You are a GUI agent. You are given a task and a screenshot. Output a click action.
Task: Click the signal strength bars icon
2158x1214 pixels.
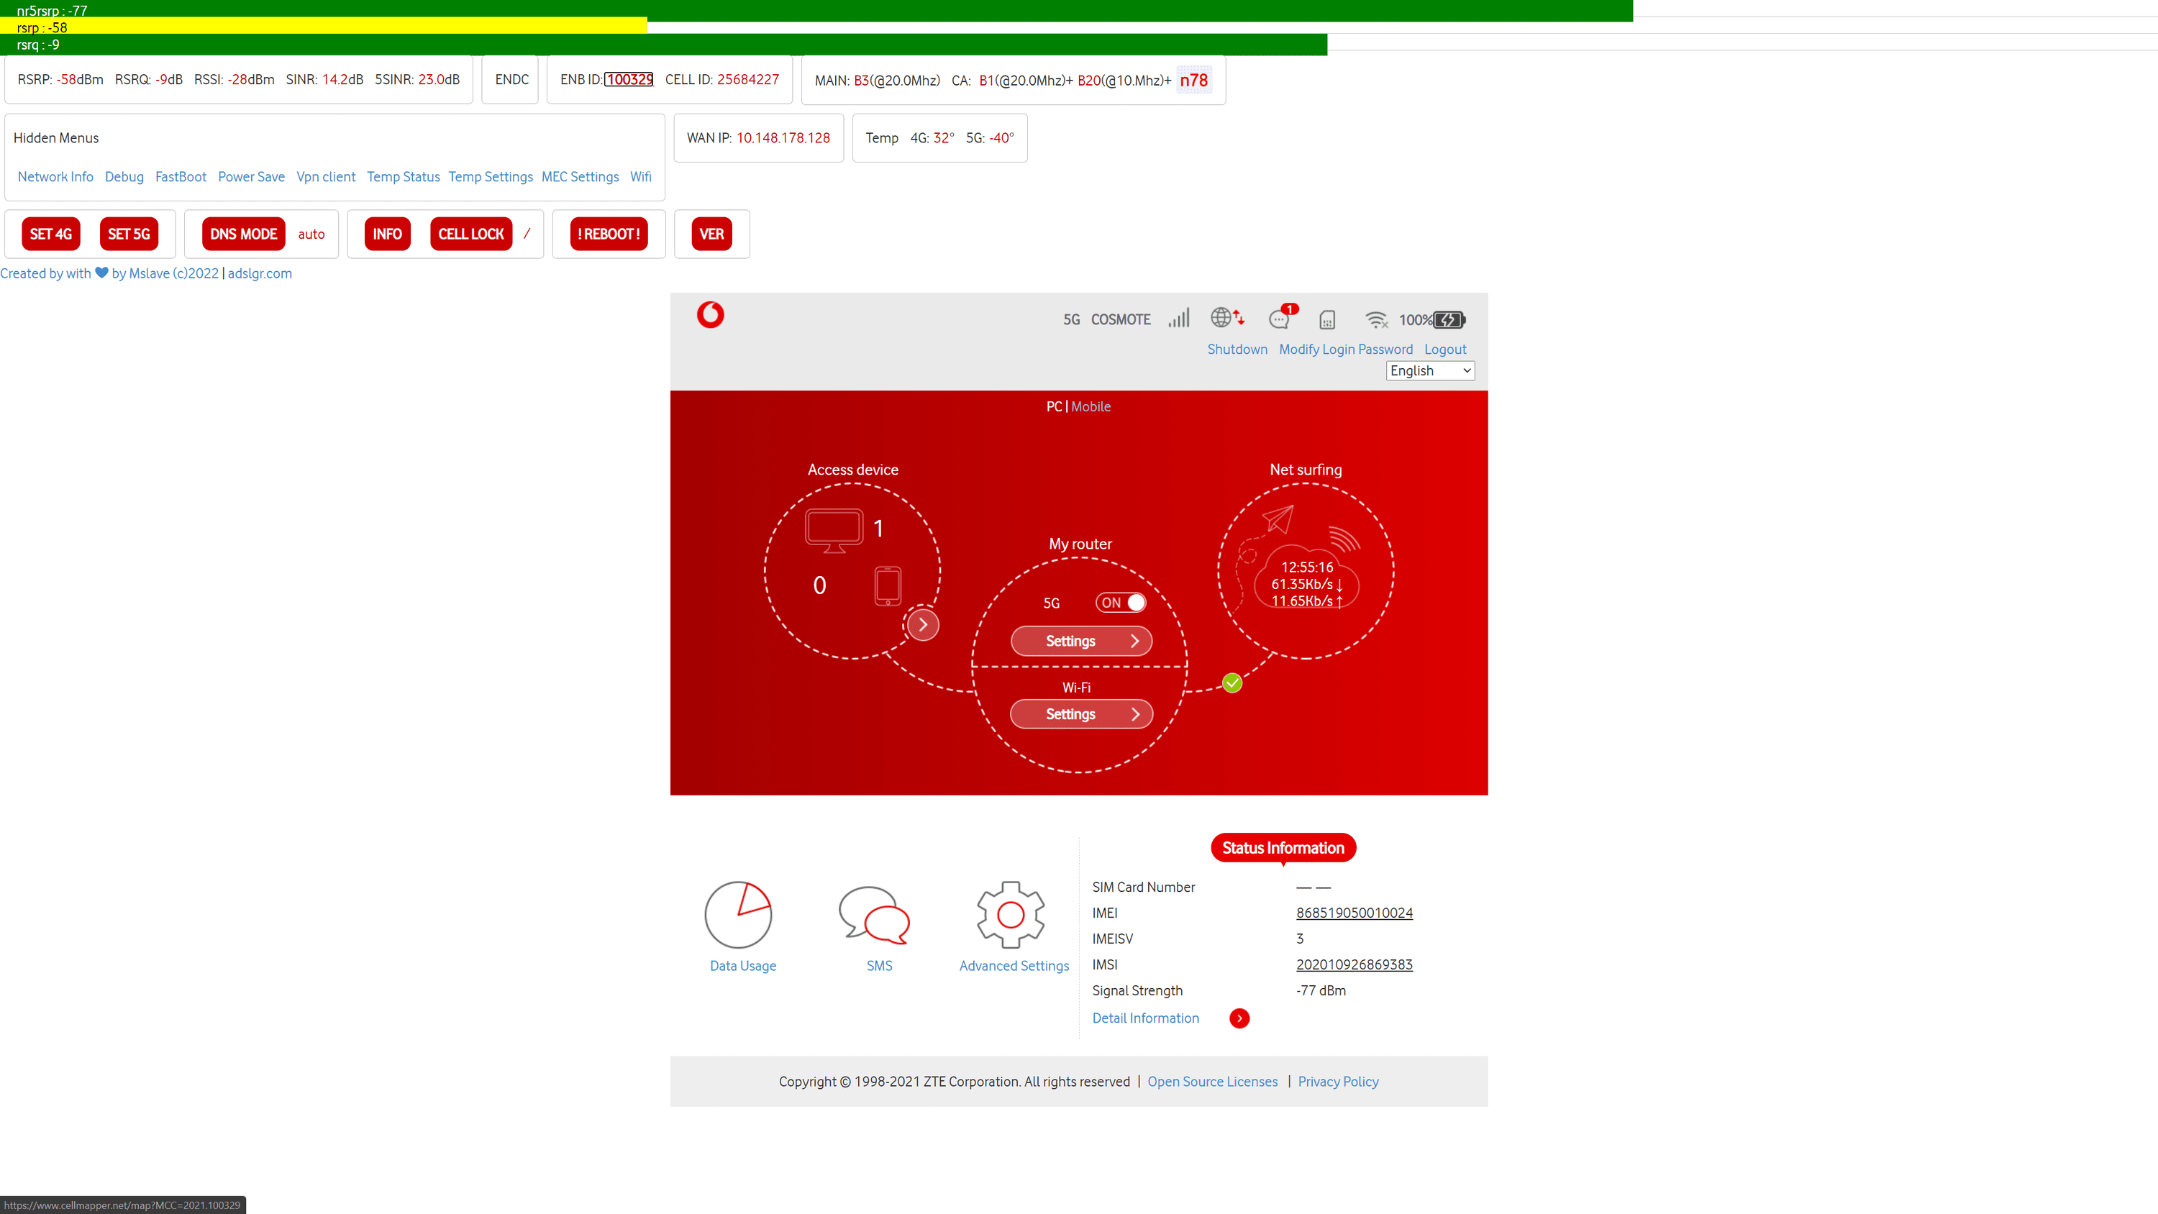1179,319
